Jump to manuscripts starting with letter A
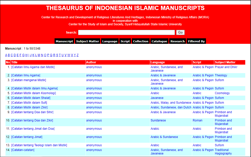The width and height of the screenshot is (251, 157). click(x=6, y=55)
